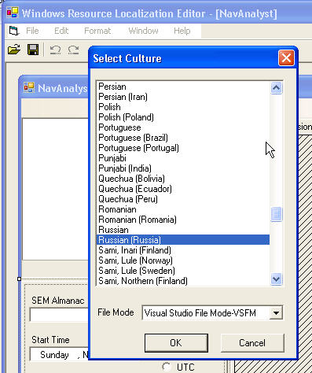Select Punjabi (India) entry

click(183, 168)
